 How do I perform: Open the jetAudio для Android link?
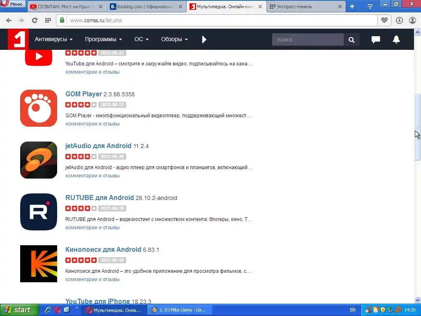pyautogui.click(x=98, y=146)
